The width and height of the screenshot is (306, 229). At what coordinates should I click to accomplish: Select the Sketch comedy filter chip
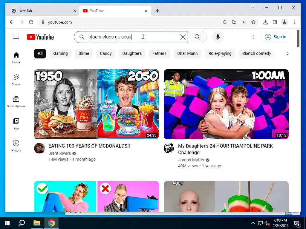pyautogui.click(x=256, y=54)
